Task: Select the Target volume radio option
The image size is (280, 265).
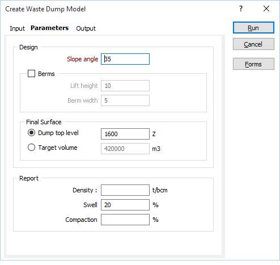Action: 31,148
